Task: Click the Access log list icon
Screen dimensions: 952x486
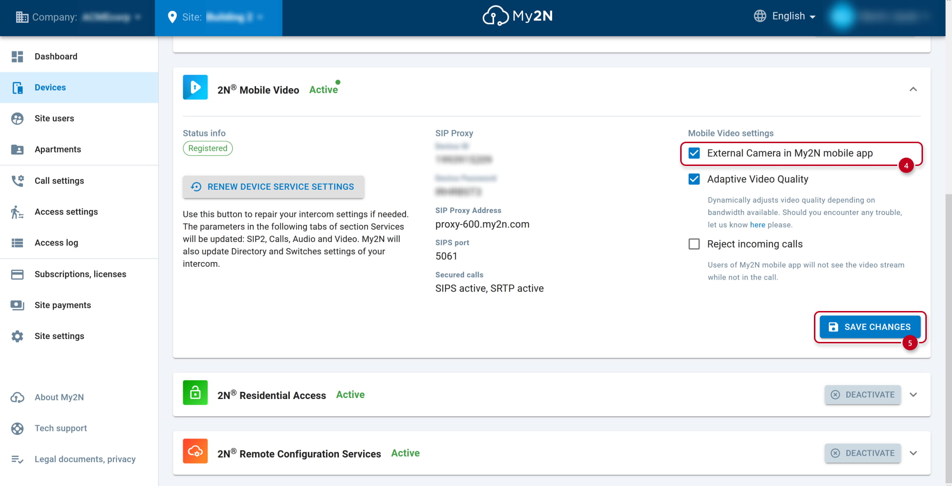Action: coord(17,243)
